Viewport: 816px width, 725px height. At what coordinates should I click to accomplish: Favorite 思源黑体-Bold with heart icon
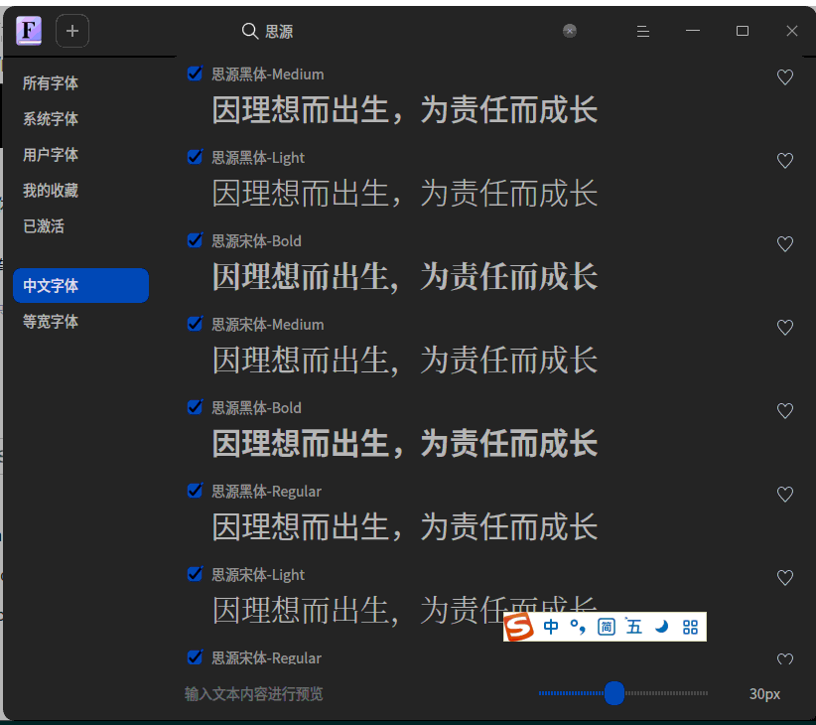point(785,410)
